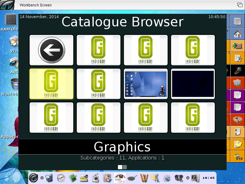The width and height of the screenshot is (245, 184).
Task: Select the AROS drive desktop icon
Action: tap(14, 63)
